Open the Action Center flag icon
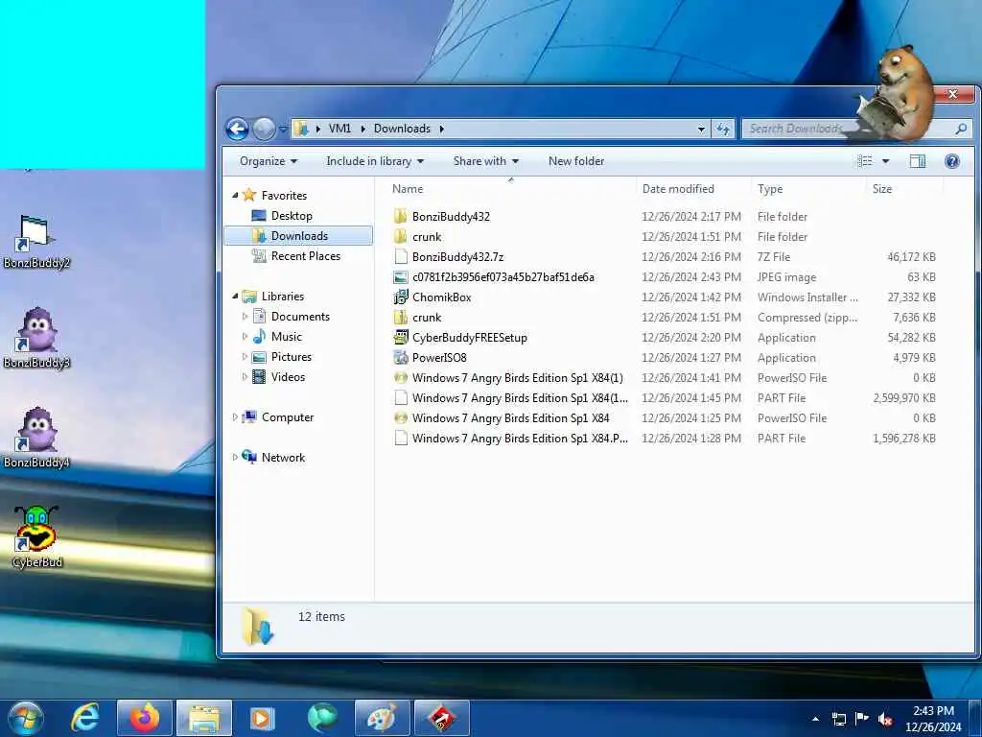 tap(862, 719)
